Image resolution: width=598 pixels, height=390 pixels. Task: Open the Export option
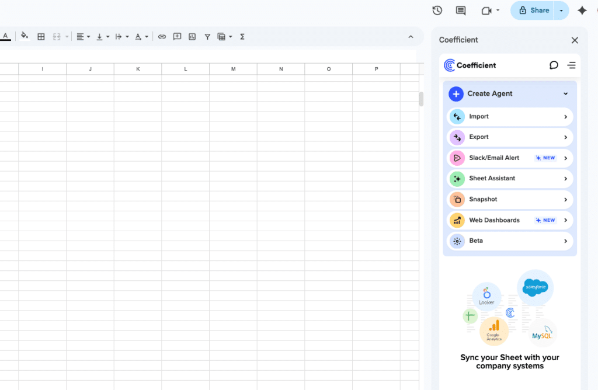tap(510, 137)
